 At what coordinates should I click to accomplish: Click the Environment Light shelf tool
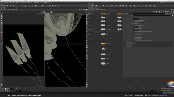click(x=116, y=6)
